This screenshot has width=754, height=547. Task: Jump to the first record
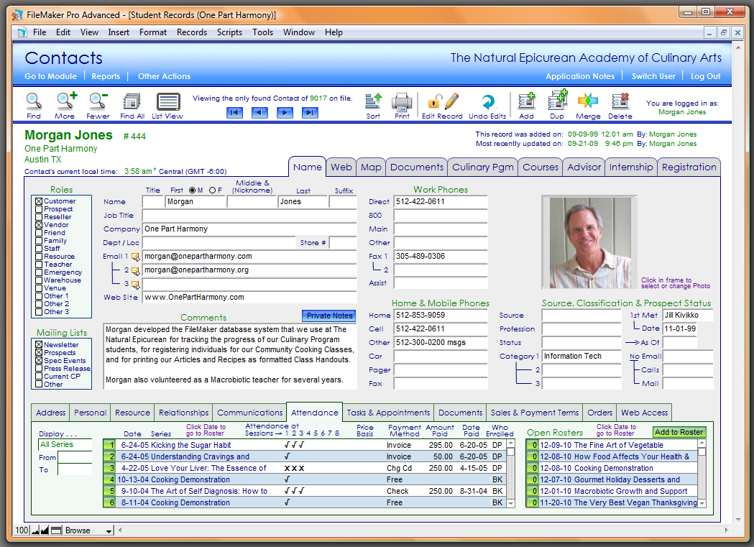[x=234, y=112]
